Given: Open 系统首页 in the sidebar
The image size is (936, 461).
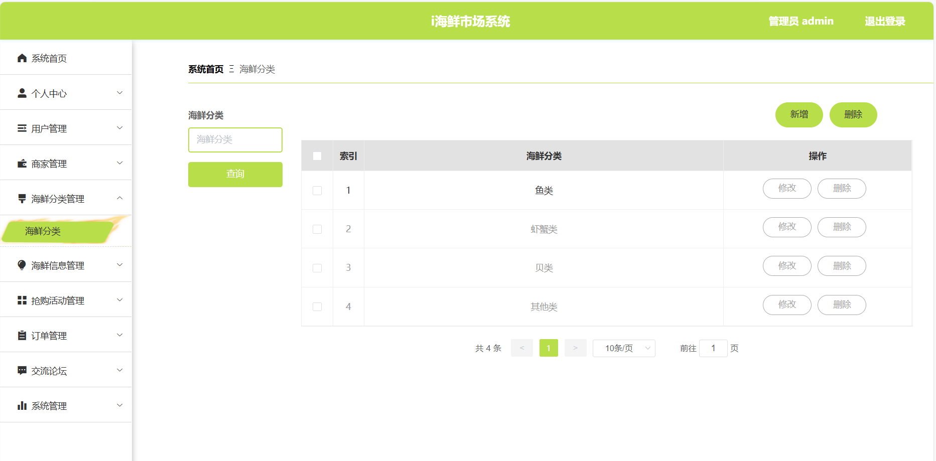Looking at the screenshot, I should coord(66,58).
